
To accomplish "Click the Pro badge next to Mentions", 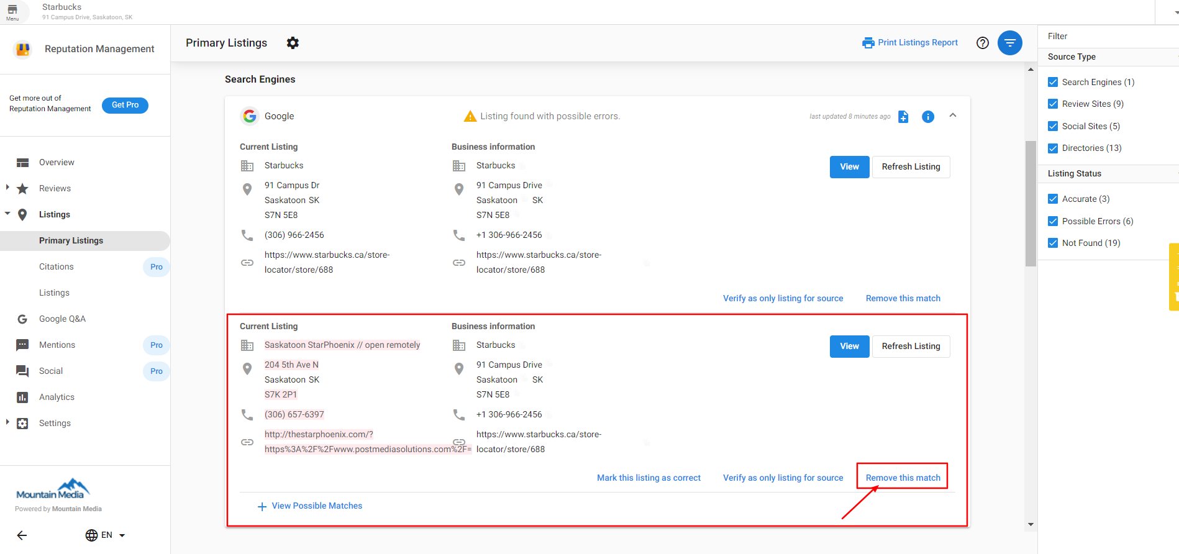I will click(157, 345).
